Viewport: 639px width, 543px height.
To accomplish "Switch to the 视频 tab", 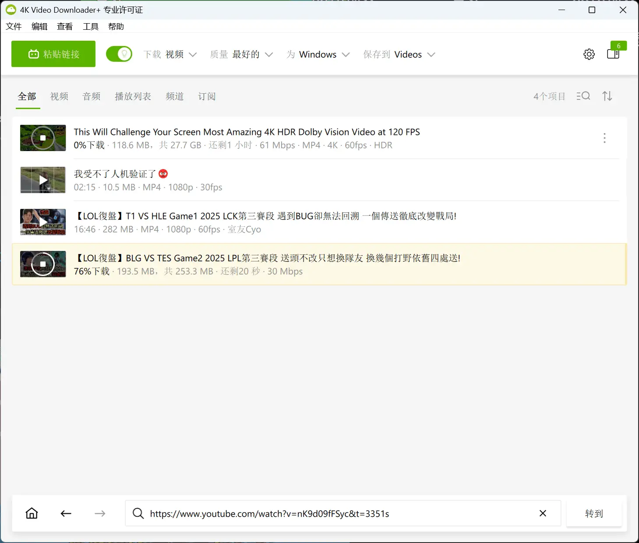I will [60, 96].
